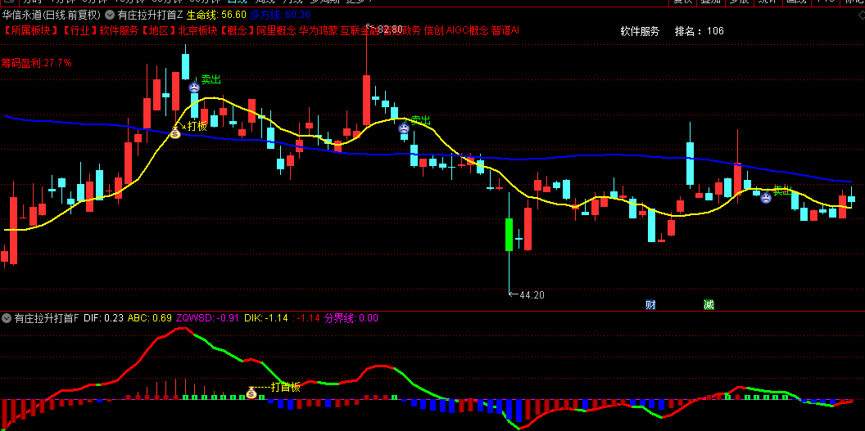Click the ABC: 0.69 value

pos(150,318)
